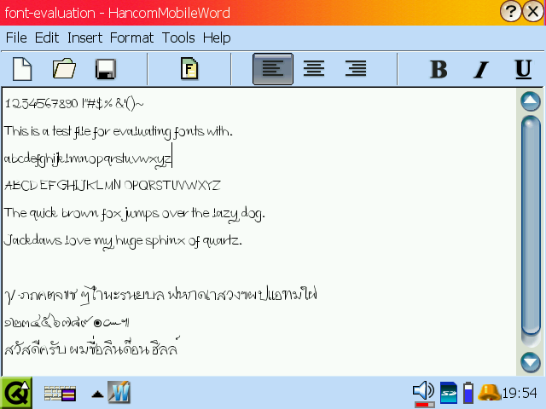Viewport: 546px width, 409px height.
Task: Toggle right text alignment
Action: [x=355, y=69]
